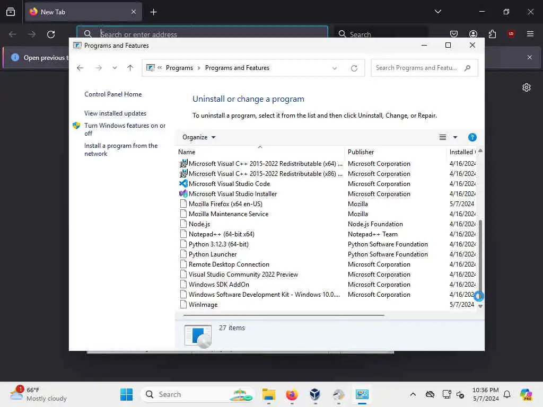Viewport: 543px width, 407px height.
Task: Open Copilot preview in the taskbar
Action: tap(526, 394)
